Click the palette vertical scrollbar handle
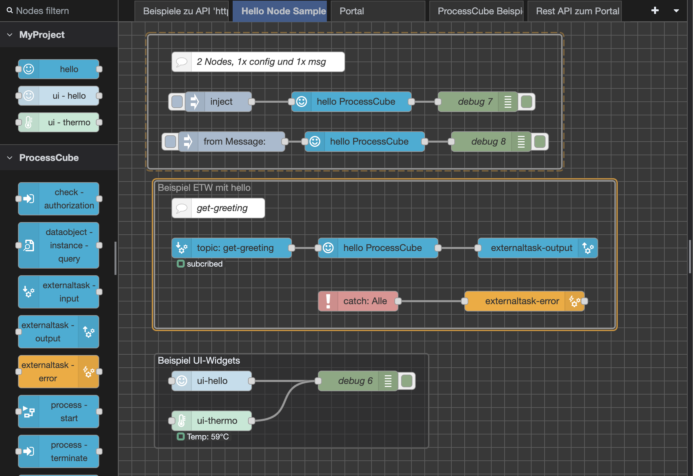Screen dimensions: 693x476 pos(115,258)
